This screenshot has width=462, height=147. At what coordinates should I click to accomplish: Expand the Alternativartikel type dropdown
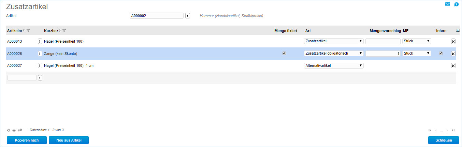333,65
